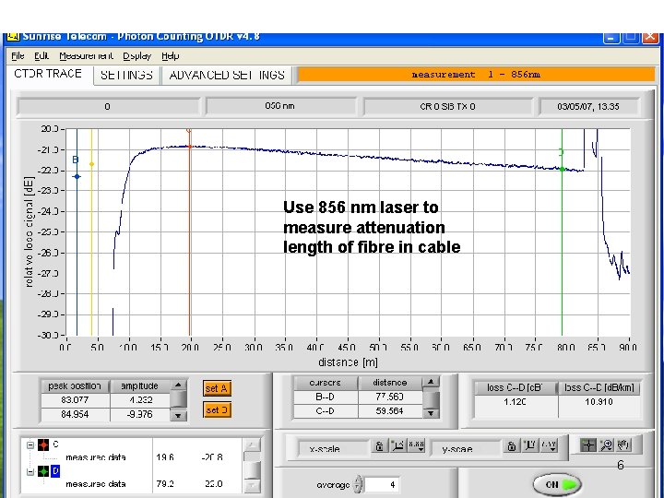
Task: Select peak position cell 84.954
Action: [x=75, y=414]
